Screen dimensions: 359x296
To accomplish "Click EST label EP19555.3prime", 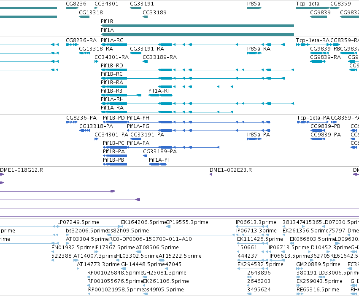I will pos(187,222).
